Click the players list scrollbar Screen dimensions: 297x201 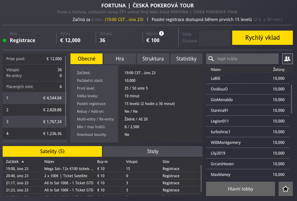(292, 99)
